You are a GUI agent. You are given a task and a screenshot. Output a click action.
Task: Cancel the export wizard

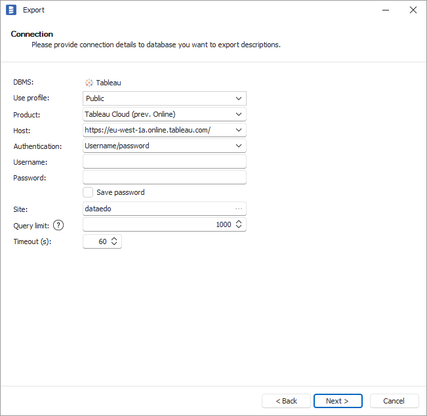[x=394, y=401]
